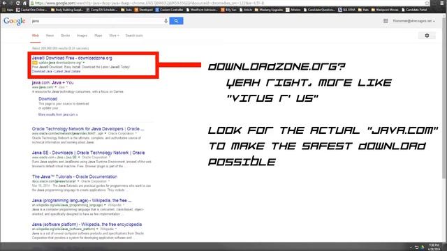Open the Mustang Upgrades bookmark folder
The height and width of the screenshot is (251, 447).
click(x=269, y=10)
